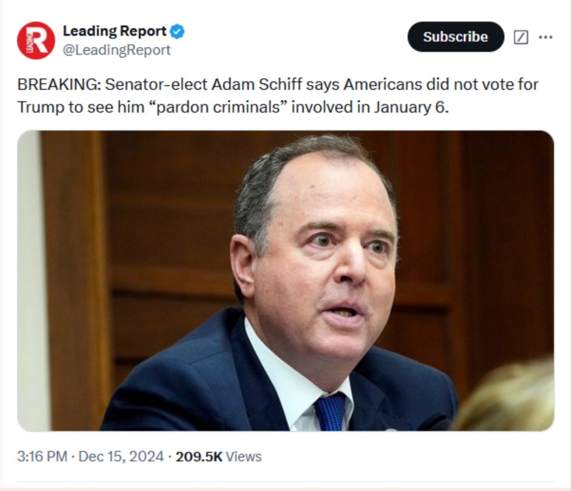Click the blue tie in the photo
Screen dimensions: 571x491
330,412
